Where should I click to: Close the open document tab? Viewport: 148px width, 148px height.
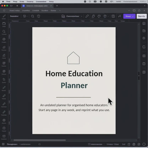(x=51, y=6)
